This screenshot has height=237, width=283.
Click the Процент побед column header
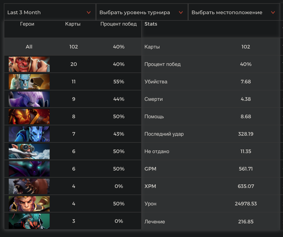(x=119, y=24)
